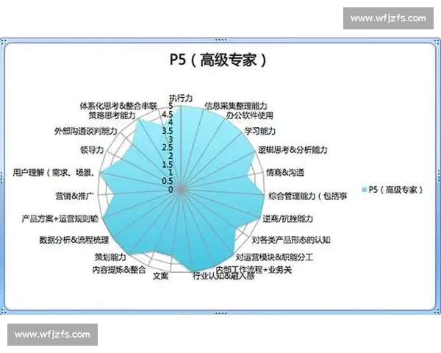Click the 情商&沟通 category label

pos(285,172)
